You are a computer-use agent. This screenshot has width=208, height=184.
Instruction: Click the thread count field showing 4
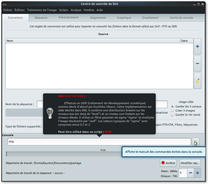(x=183, y=173)
